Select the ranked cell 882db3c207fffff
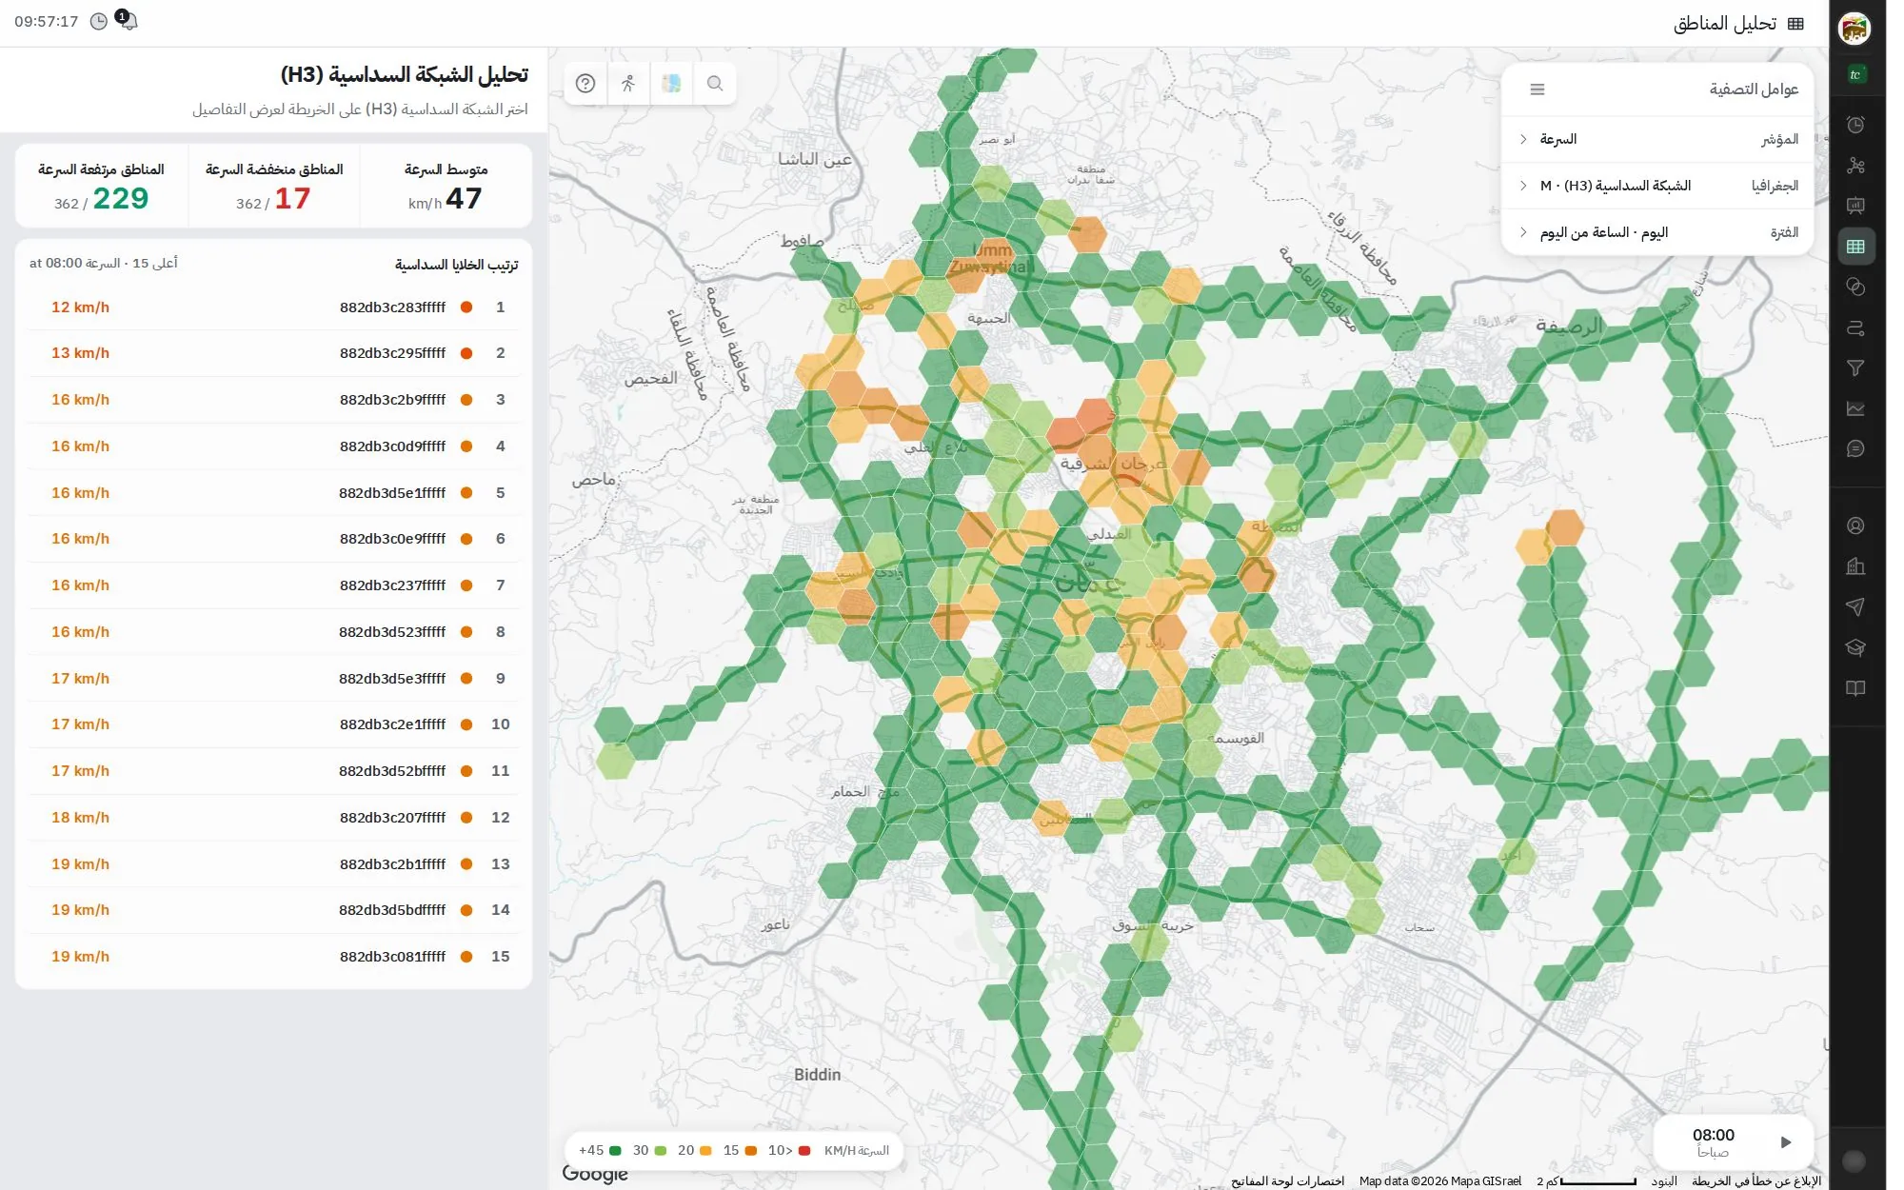The height and width of the screenshot is (1190, 1904). coord(274,818)
